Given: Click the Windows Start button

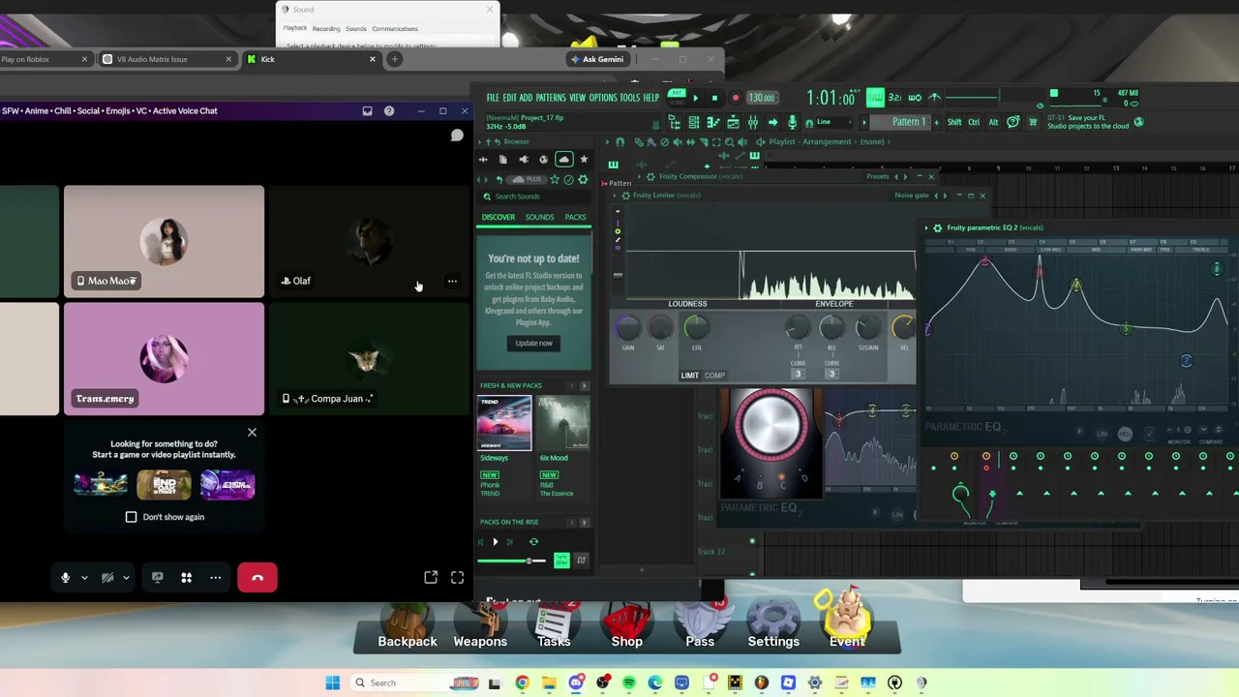Looking at the screenshot, I should (x=333, y=682).
